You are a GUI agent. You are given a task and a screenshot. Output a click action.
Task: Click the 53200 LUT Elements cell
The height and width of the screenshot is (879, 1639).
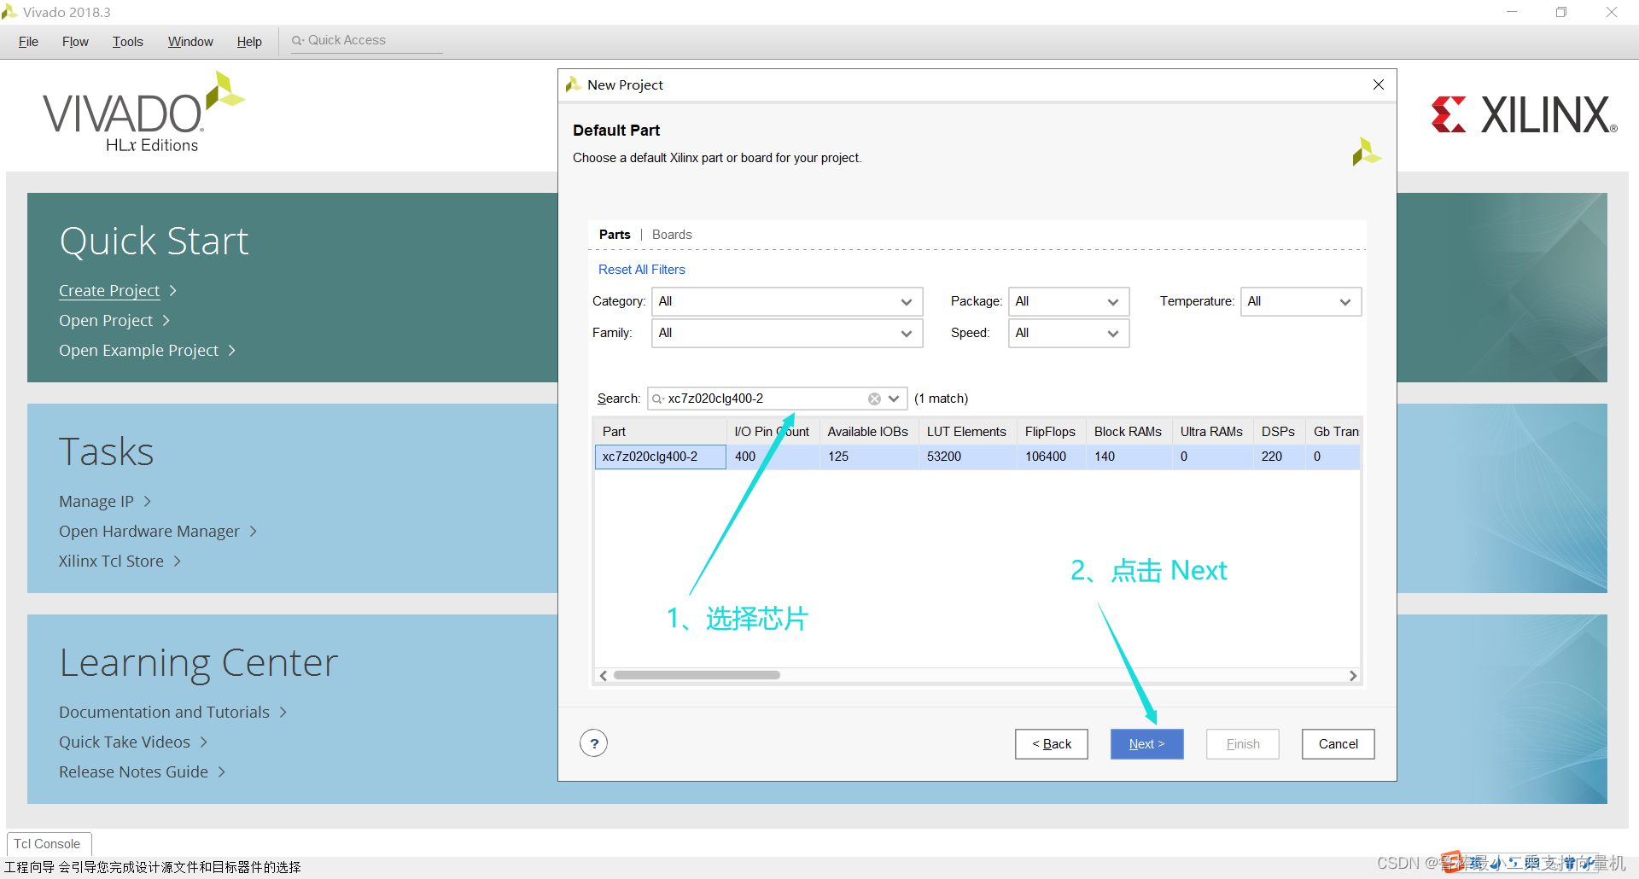pos(967,457)
